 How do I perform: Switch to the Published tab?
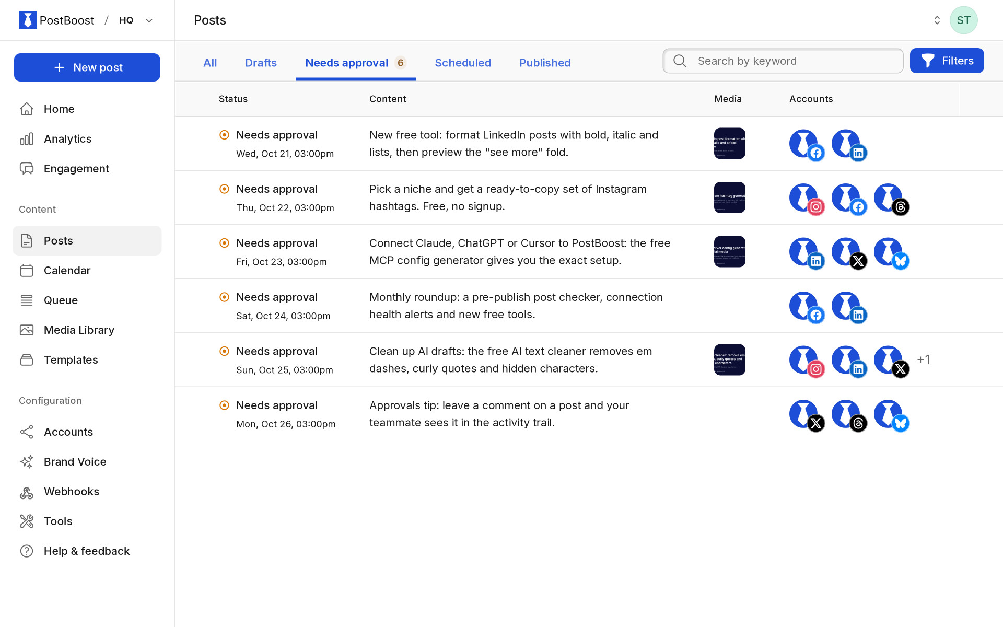[545, 63]
